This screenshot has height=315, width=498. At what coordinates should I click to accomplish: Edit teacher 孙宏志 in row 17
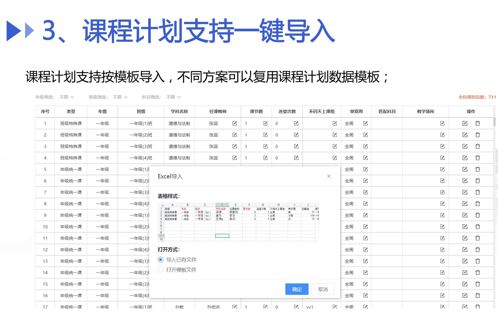pos(234,307)
